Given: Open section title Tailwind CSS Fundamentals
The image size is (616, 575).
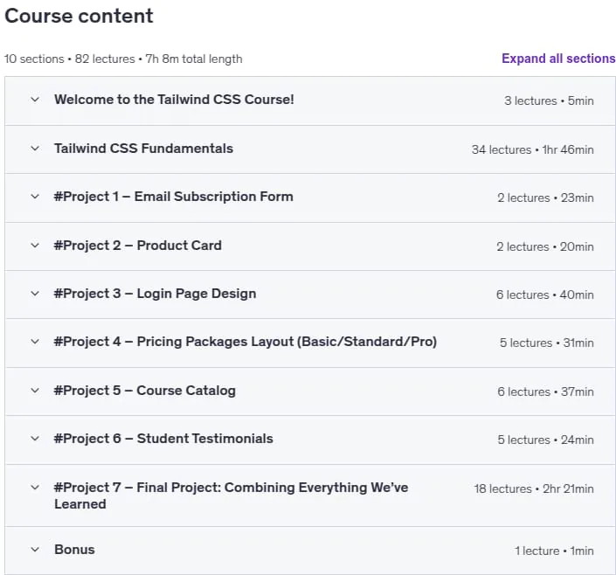Looking at the screenshot, I should coord(144,149).
